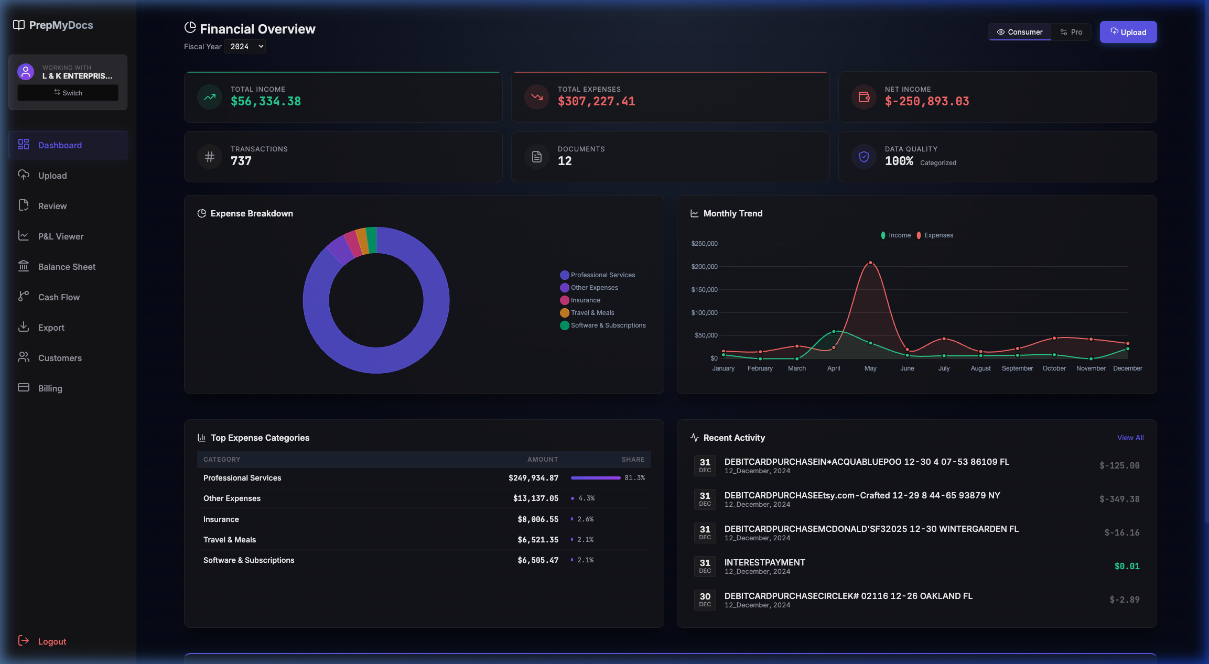Open the Customers icon in sidebar

coord(24,357)
